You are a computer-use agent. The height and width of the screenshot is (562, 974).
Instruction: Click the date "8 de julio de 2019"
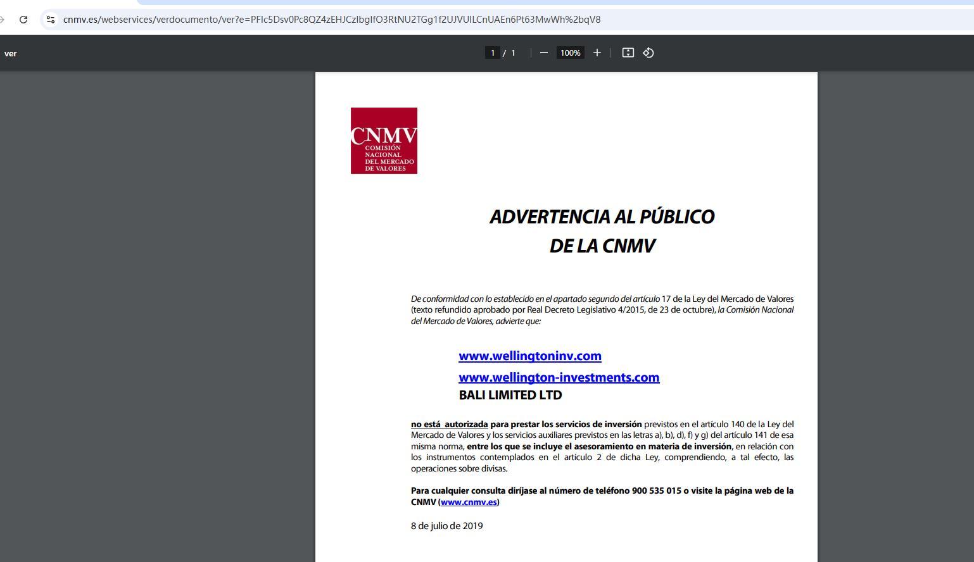pos(446,526)
